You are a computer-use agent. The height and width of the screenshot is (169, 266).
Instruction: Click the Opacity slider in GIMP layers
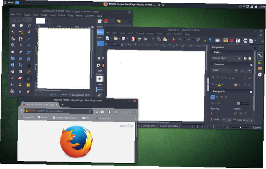click(101, 32)
